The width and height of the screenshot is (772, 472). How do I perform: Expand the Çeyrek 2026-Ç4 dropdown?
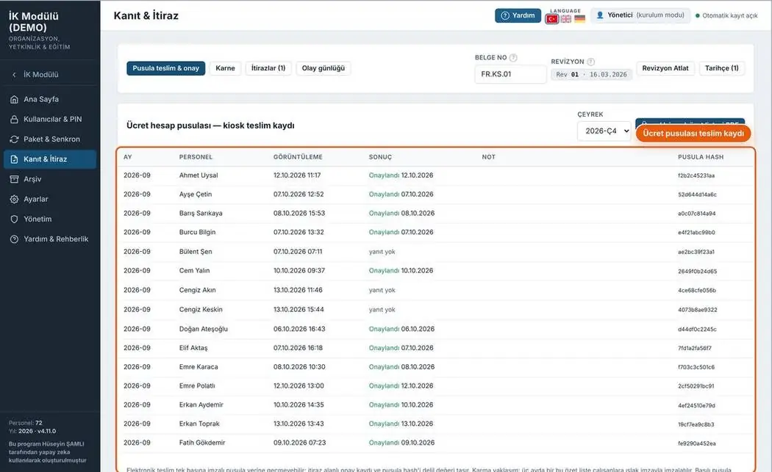point(604,131)
